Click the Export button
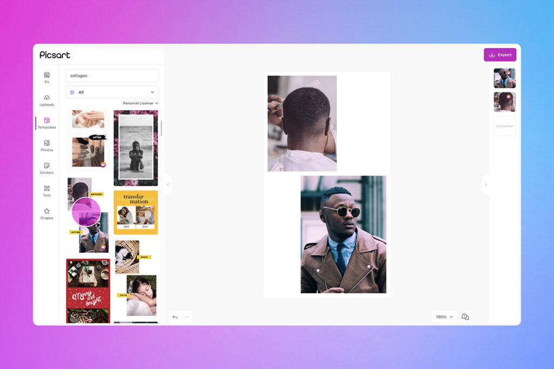The height and width of the screenshot is (369, 554). pyautogui.click(x=500, y=55)
